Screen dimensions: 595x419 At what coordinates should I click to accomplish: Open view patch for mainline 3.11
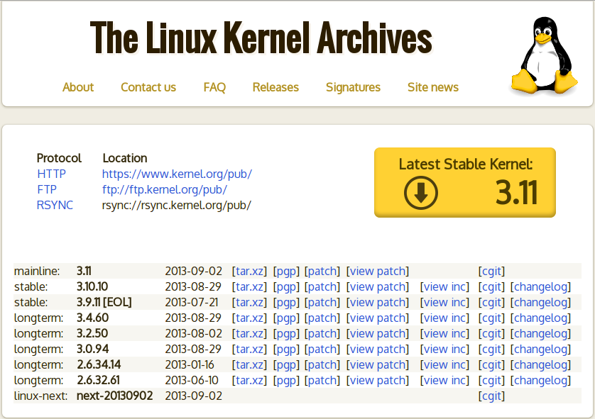[x=378, y=272]
